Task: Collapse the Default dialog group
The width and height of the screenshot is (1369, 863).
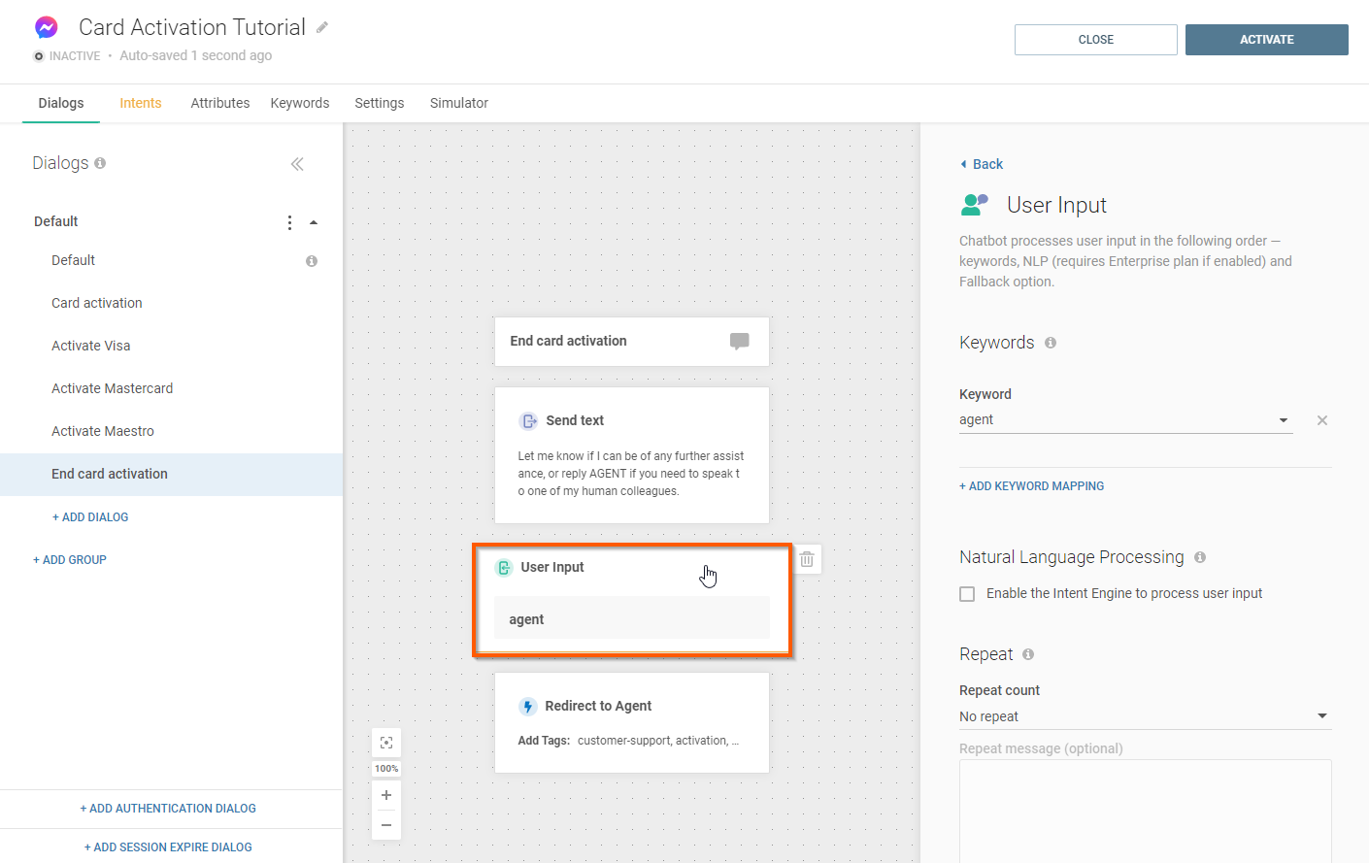Action: click(x=314, y=222)
